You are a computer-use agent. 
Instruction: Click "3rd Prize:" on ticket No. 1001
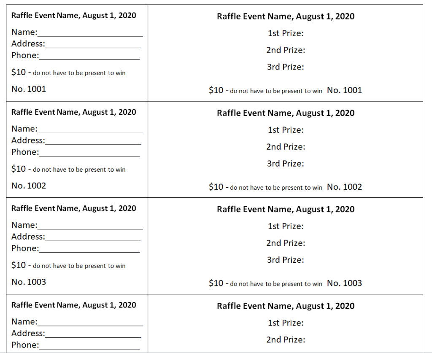pyautogui.click(x=286, y=67)
